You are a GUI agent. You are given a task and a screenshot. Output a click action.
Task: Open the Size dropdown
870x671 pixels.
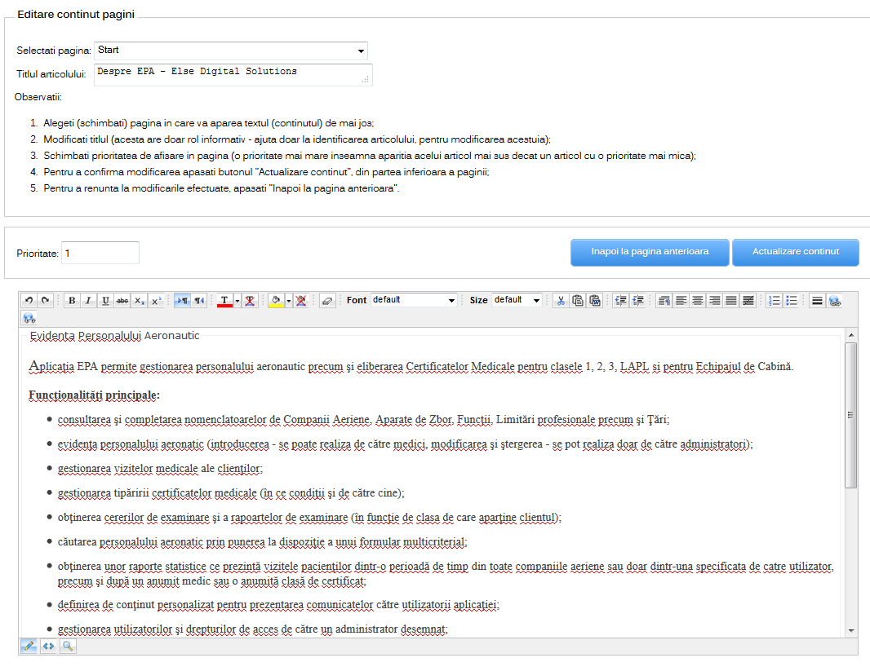(x=517, y=300)
